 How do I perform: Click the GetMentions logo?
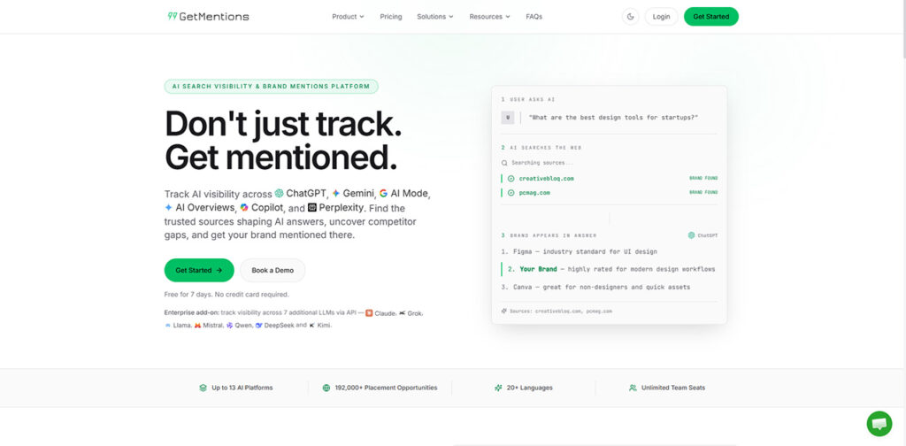[x=208, y=16]
